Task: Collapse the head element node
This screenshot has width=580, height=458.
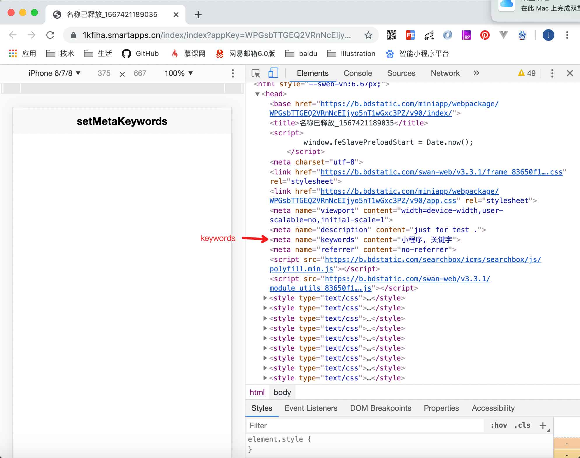Action: coord(257,94)
